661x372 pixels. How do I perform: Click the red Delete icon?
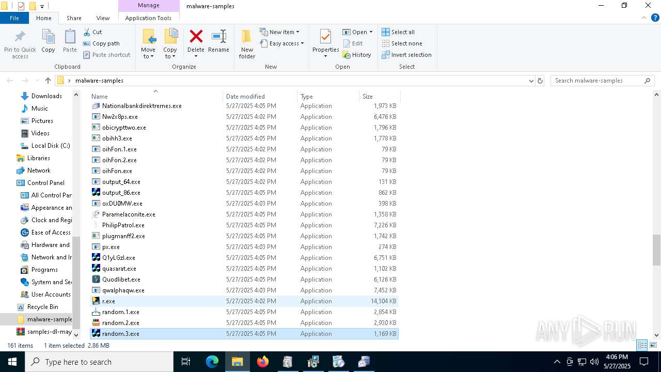coord(196,37)
